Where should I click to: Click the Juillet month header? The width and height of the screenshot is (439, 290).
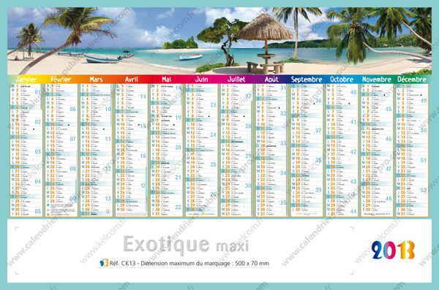pos(236,80)
